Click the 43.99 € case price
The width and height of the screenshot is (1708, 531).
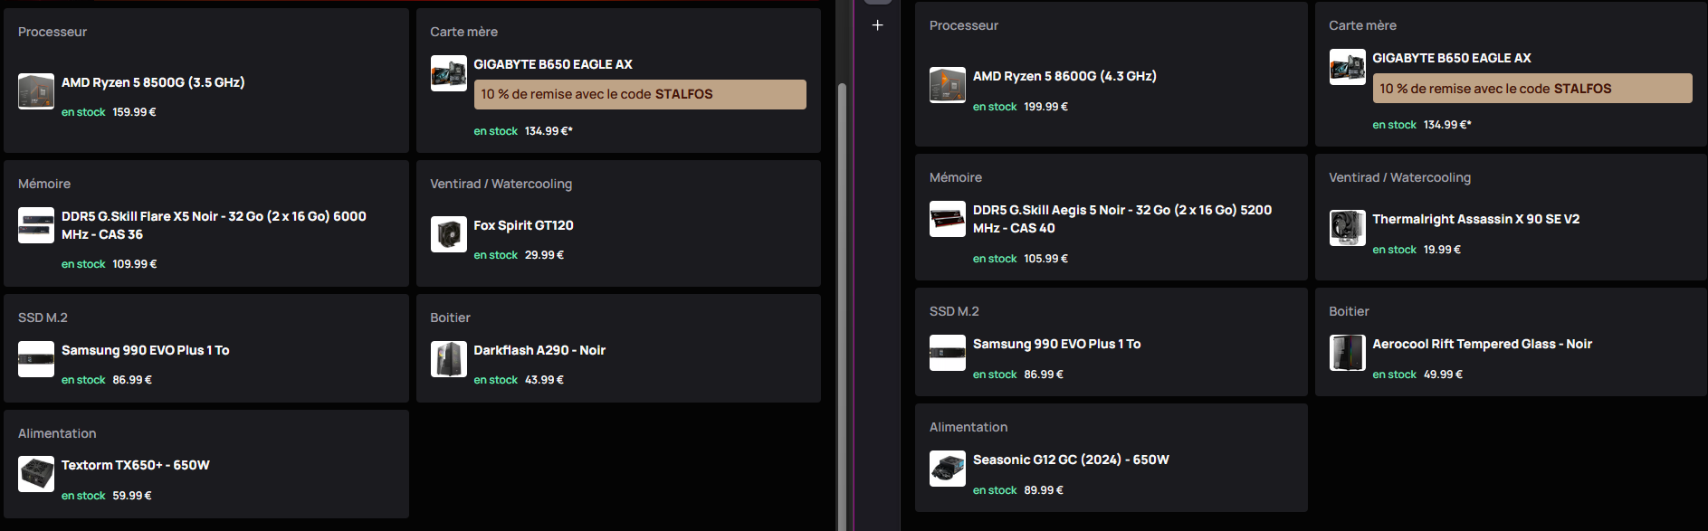[544, 380]
